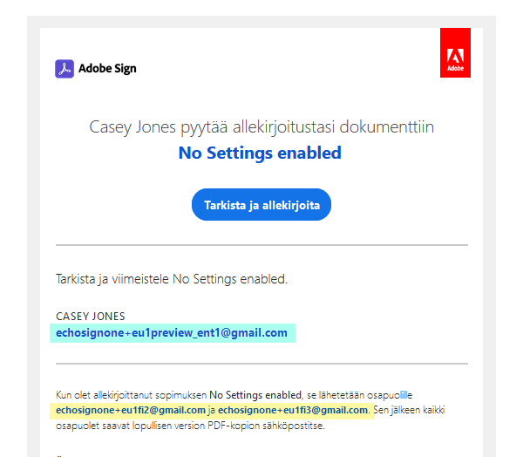Click the bold No Settings enabled in paragraph
This screenshot has width=523, height=457.
click(x=254, y=395)
